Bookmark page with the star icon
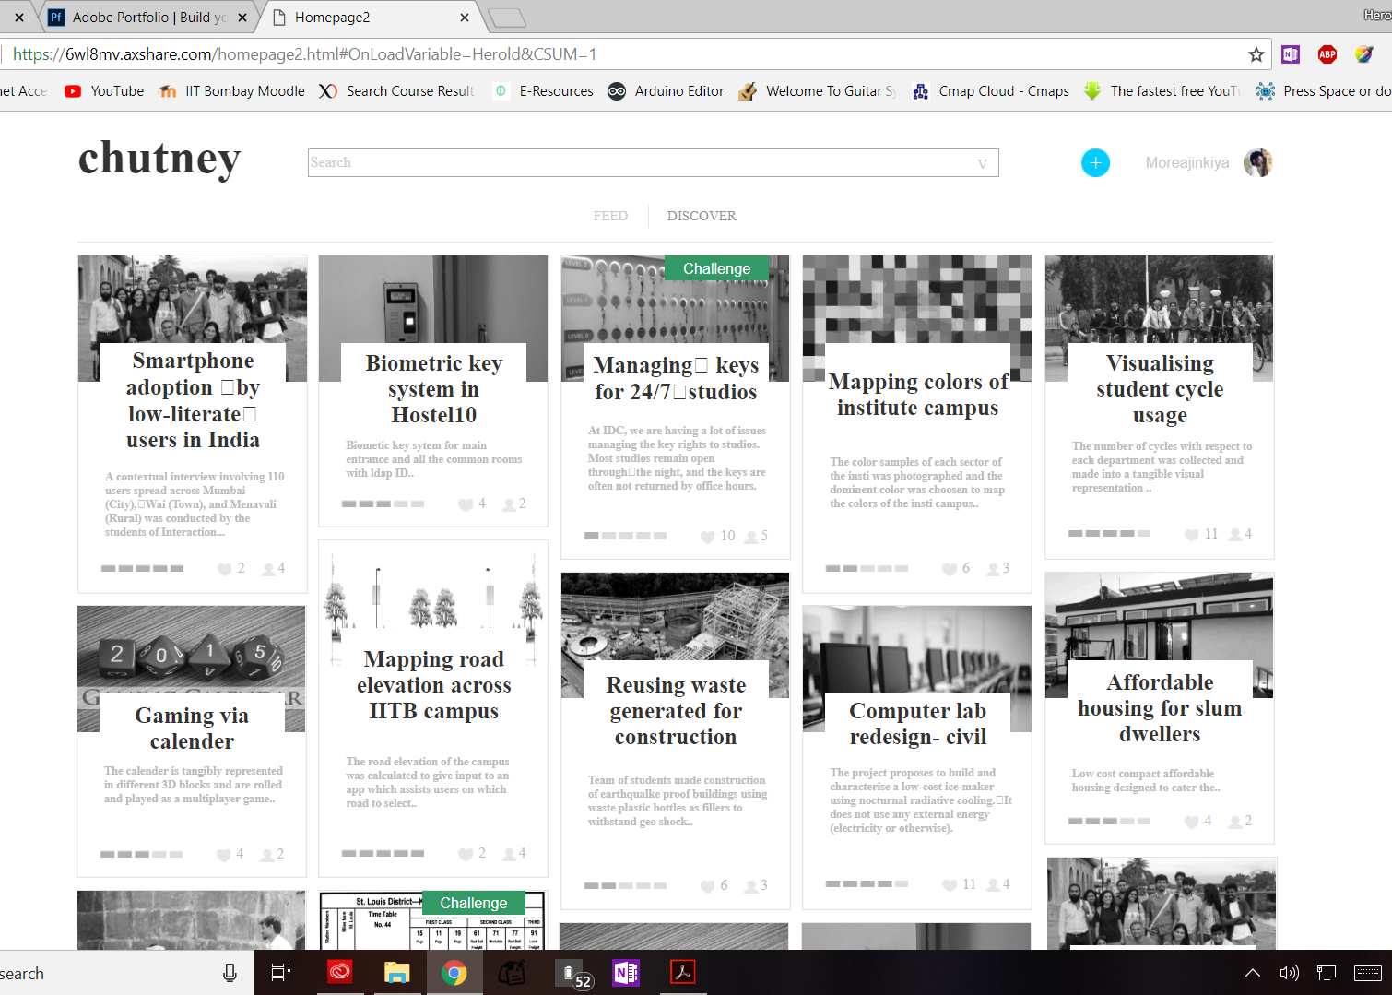 point(1256,54)
